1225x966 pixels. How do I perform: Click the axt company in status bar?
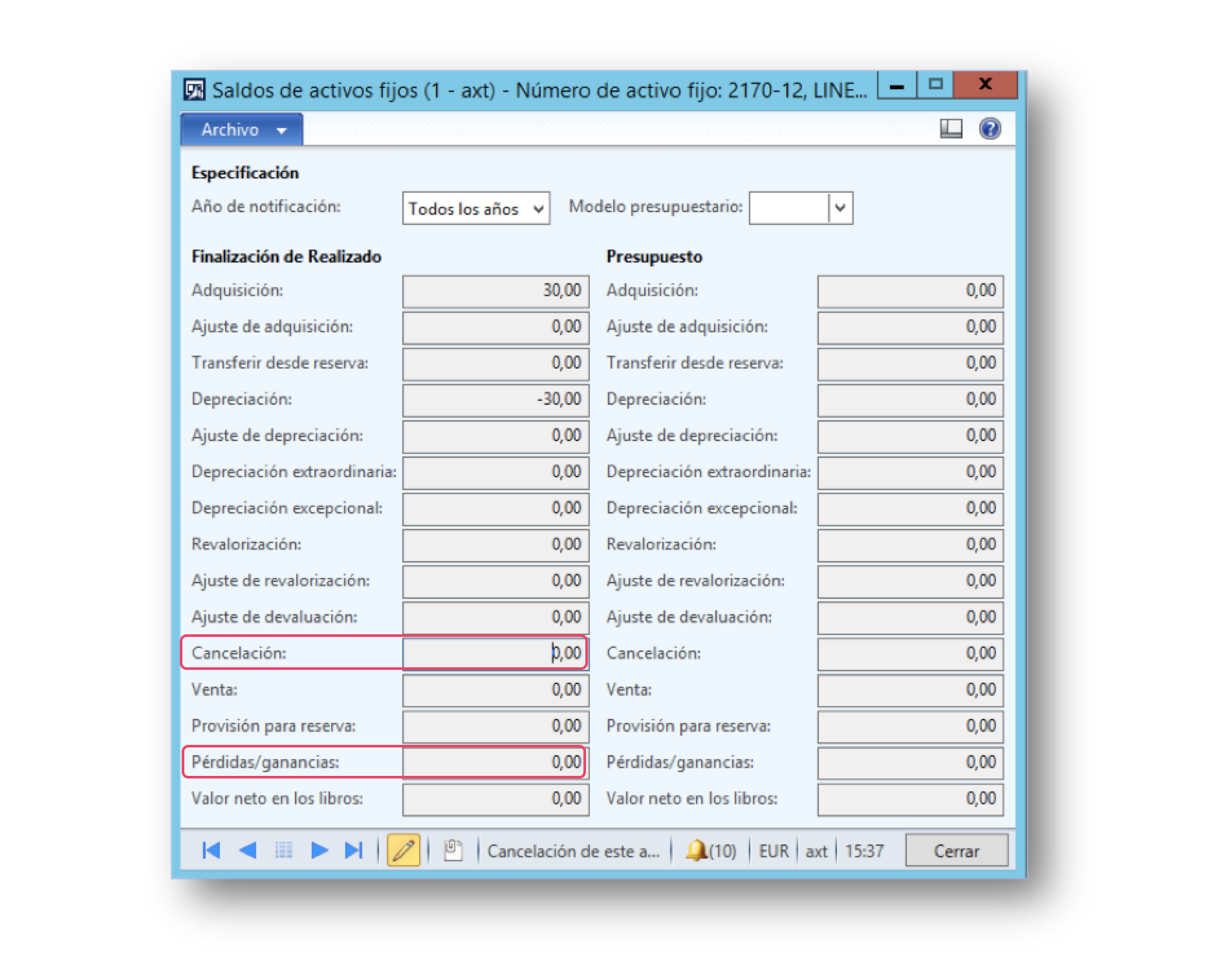(816, 851)
